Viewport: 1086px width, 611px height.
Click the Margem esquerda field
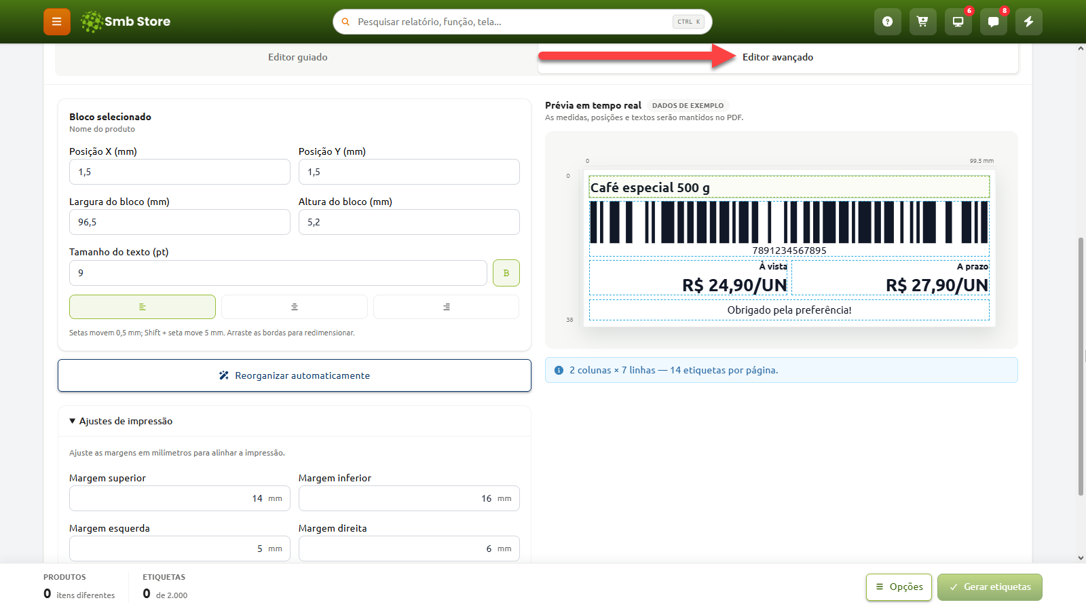click(x=180, y=549)
